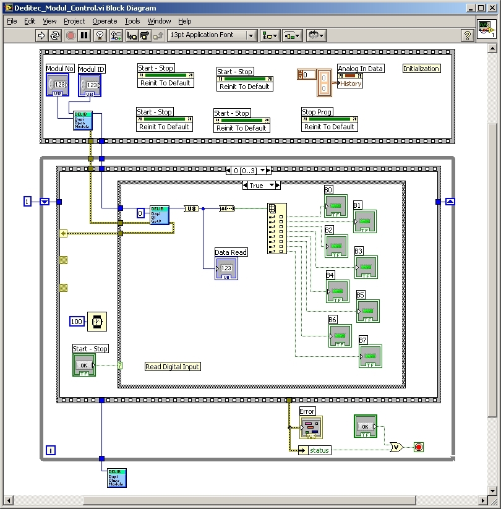Open the Project menu
This screenshot has width=501, height=509.
coord(74,21)
